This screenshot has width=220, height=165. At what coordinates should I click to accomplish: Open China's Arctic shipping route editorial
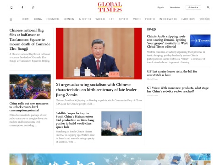pyautogui.click(x=167, y=41)
